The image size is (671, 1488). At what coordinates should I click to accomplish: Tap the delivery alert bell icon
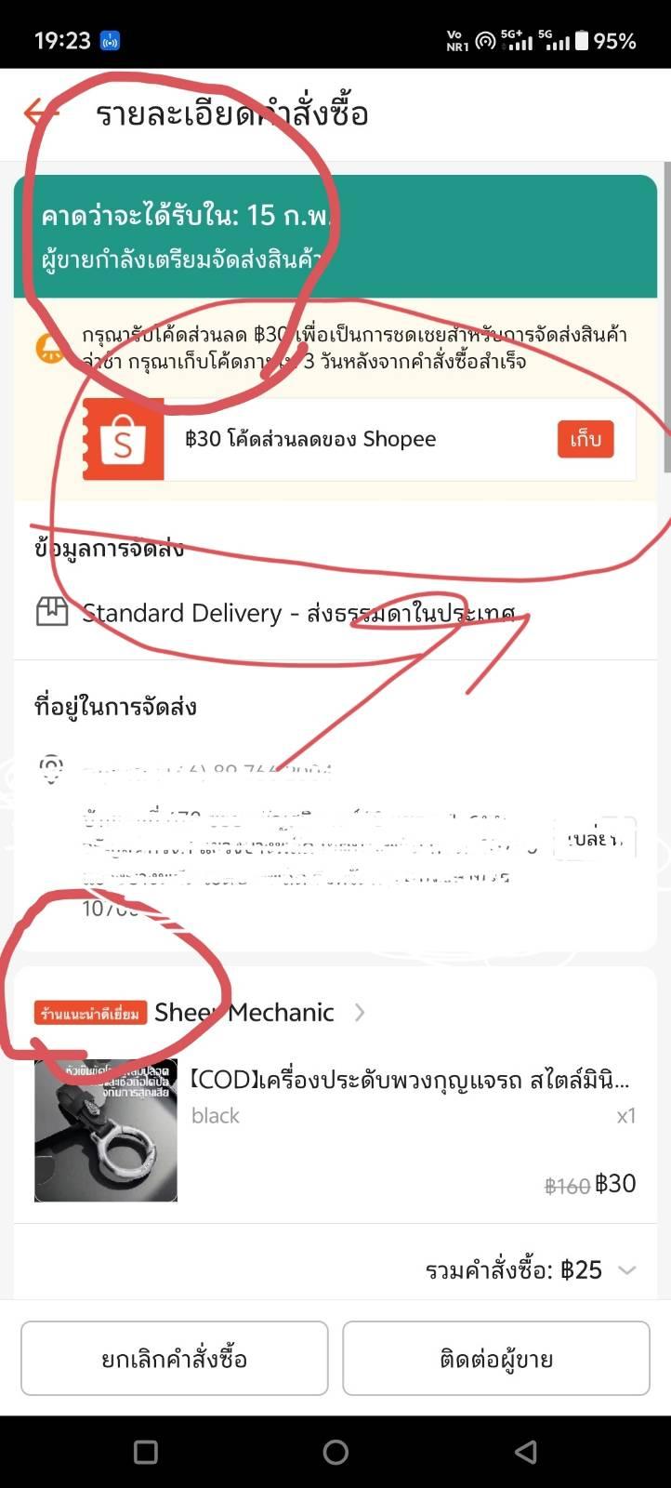coord(50,347)
